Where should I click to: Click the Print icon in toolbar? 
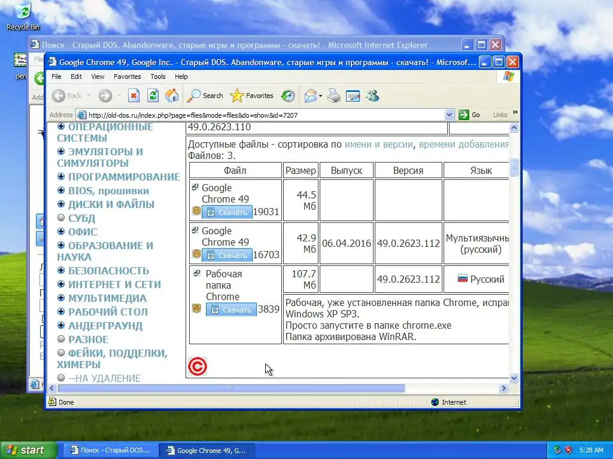pyautogui.click(x=334, y=96)
